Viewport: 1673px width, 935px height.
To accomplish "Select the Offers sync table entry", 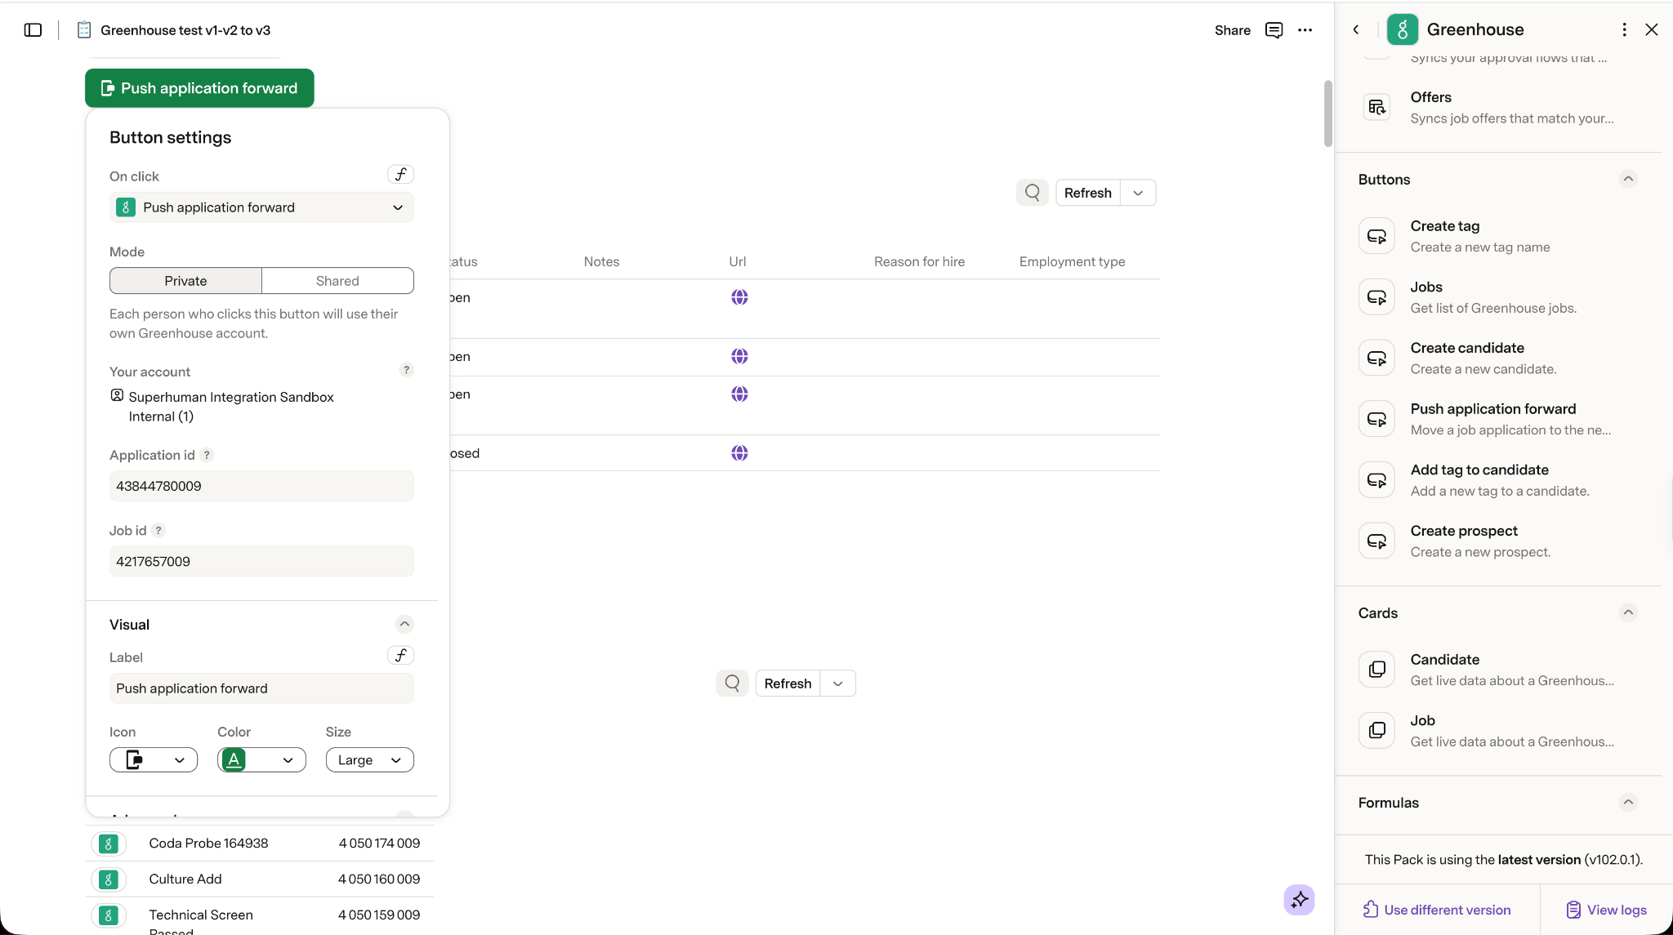I will pos(1498,107).
